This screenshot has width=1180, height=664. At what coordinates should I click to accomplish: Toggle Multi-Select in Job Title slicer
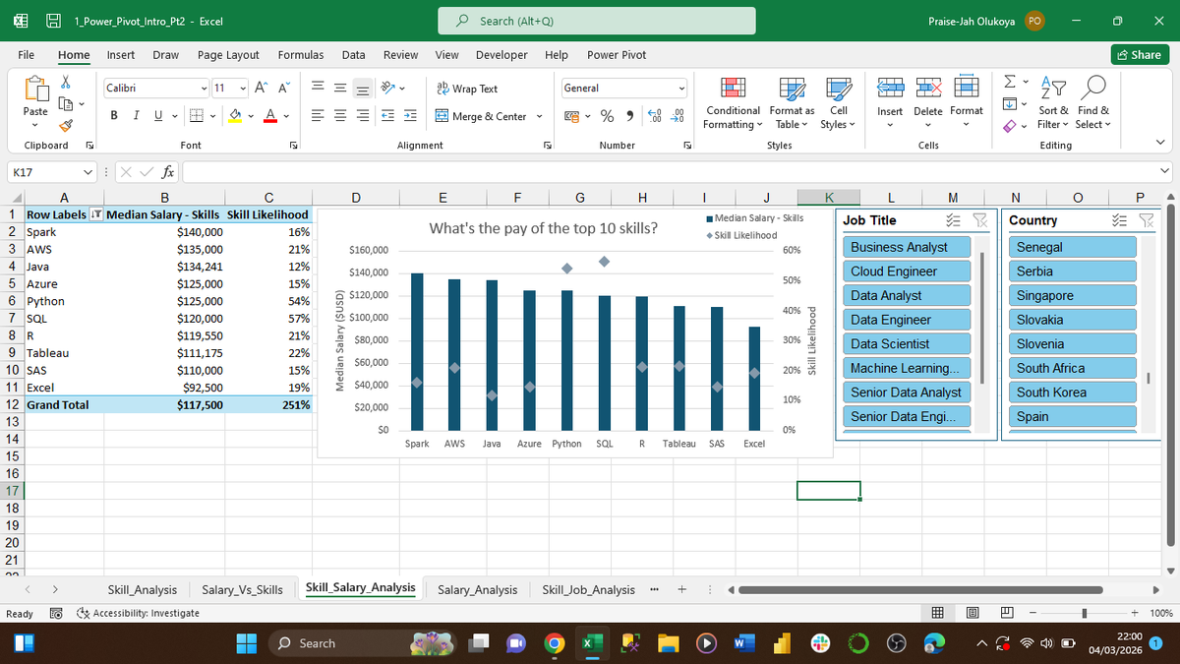[x=952, y=220]
